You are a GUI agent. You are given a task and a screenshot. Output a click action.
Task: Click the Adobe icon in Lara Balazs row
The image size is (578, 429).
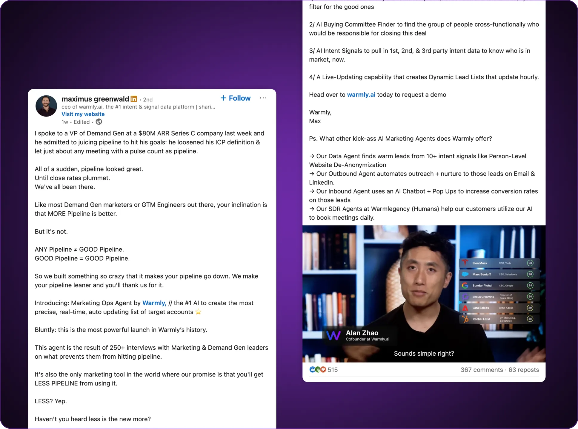click(465, 308)
